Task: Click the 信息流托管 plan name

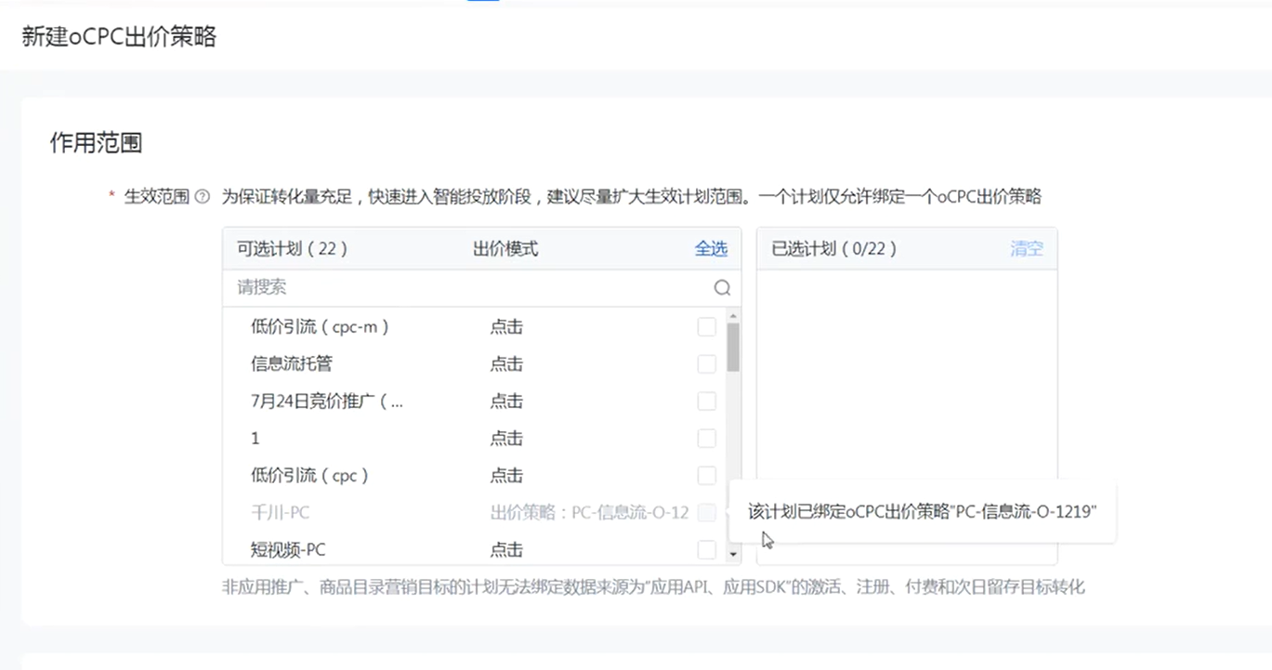Action: pos(292,364)
